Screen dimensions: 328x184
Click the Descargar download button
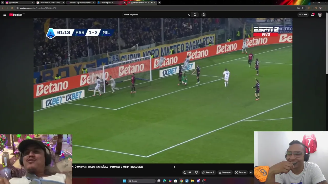[225, 172]
